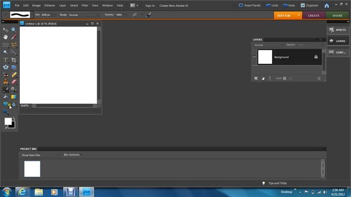Image resolution: width=351 pixels, height=197 pixels.
Task: Click the airbrush mode icon in options bar
Action: (x=134, y=15)
